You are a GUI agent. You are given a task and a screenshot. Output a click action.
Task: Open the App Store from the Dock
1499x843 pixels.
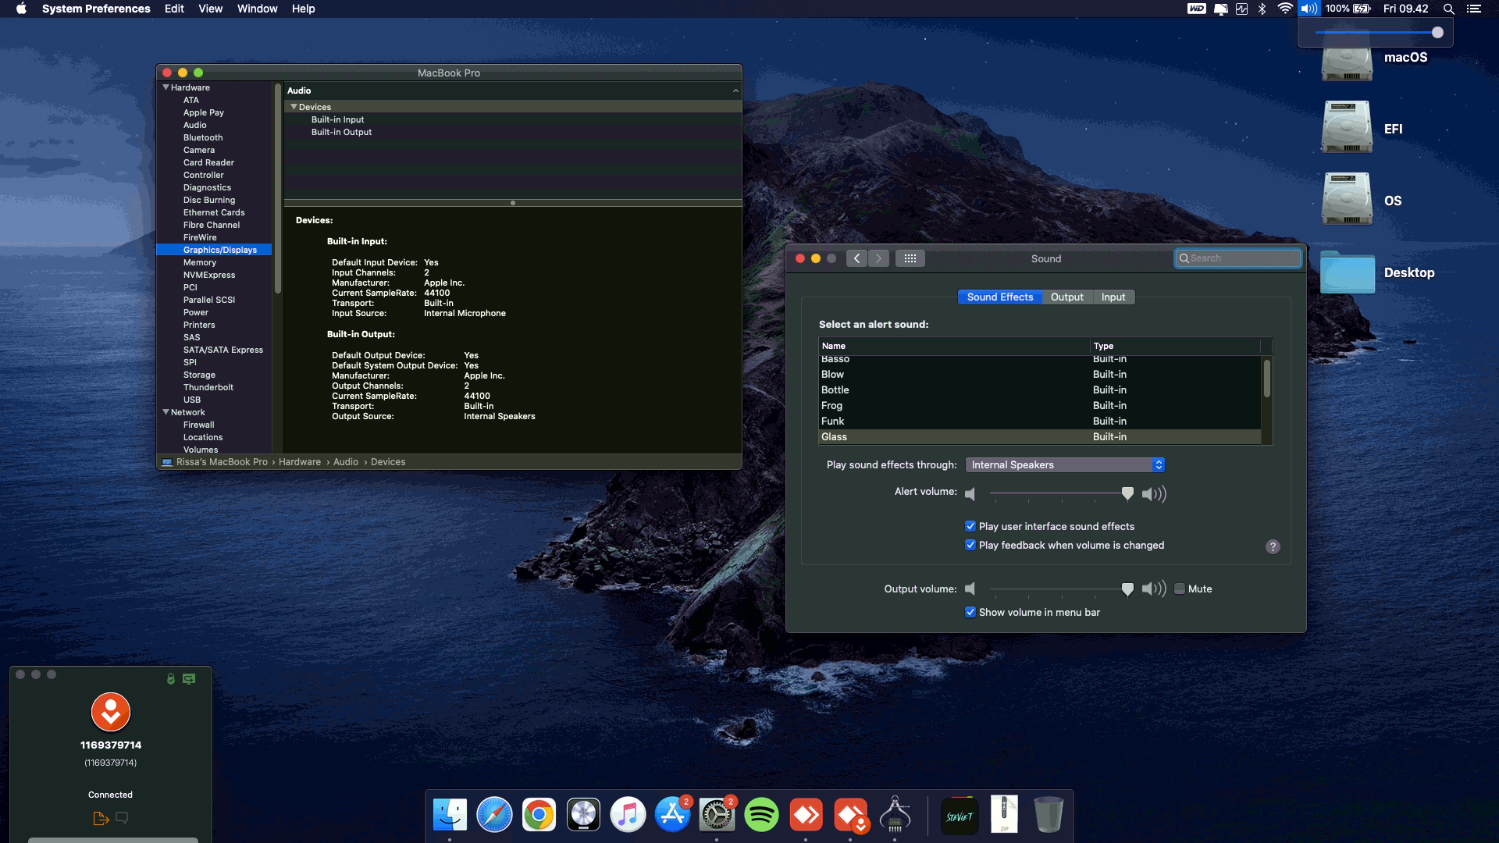coord(672,815)
